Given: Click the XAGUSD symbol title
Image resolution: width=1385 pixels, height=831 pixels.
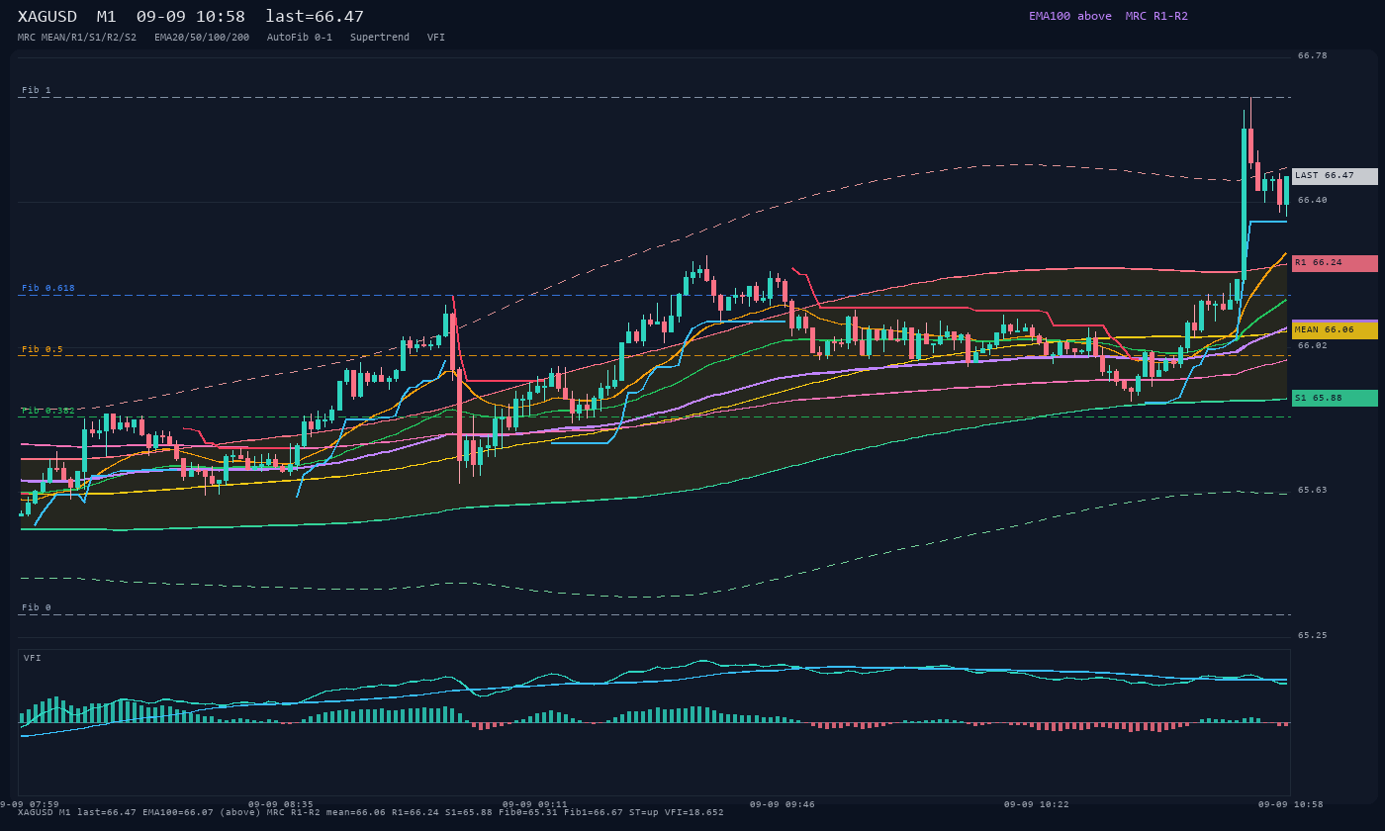Looking at the screenshot, I should pyautogui.click(x=47, y=17).
